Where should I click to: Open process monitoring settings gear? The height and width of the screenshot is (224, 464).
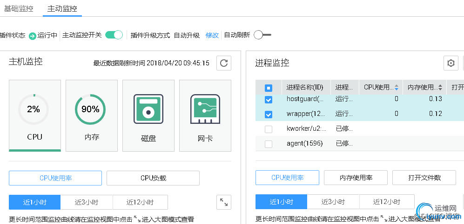[x=451, y=63]
